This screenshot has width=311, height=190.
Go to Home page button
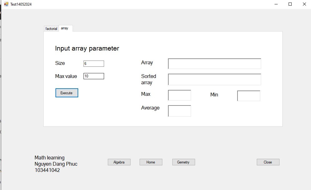click(x=151, y=162)
